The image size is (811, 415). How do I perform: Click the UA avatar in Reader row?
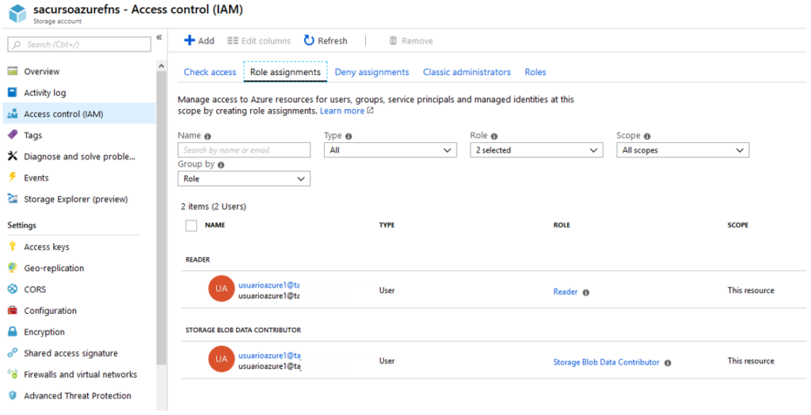point(222,289)
